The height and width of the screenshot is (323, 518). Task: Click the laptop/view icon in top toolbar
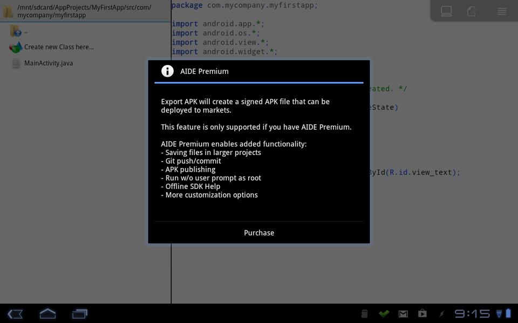point(446,11)
